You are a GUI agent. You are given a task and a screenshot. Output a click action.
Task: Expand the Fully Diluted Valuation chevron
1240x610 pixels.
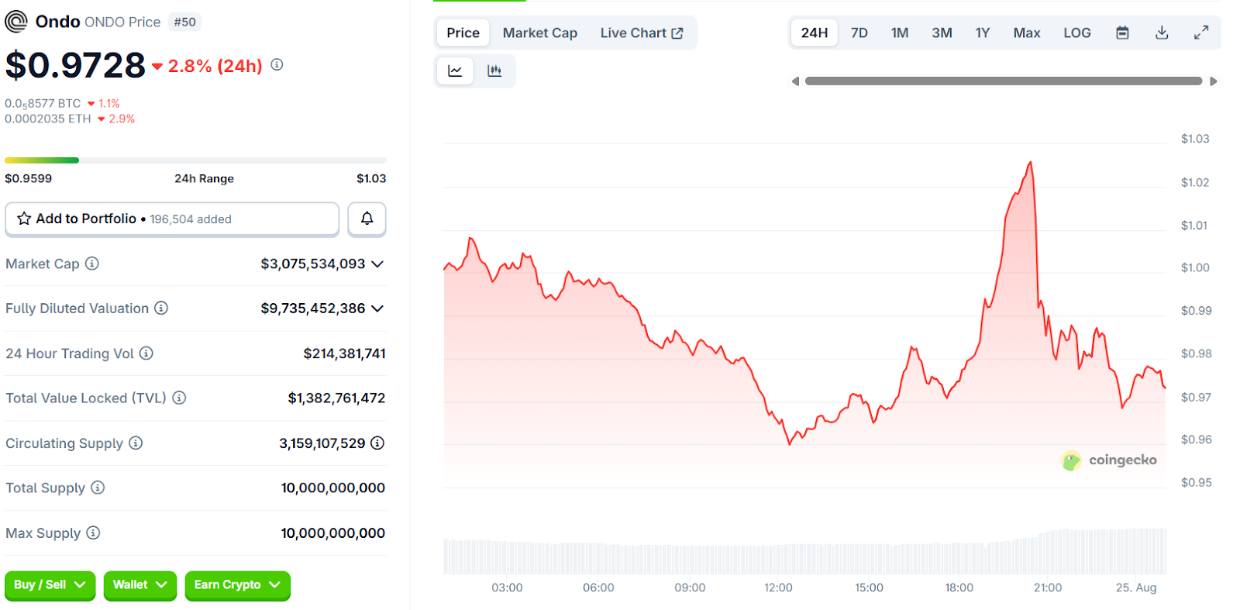coord(377,308)
